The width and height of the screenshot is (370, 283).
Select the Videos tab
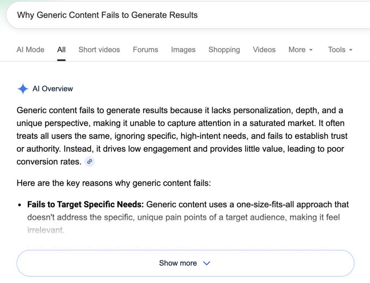point(264,50)
